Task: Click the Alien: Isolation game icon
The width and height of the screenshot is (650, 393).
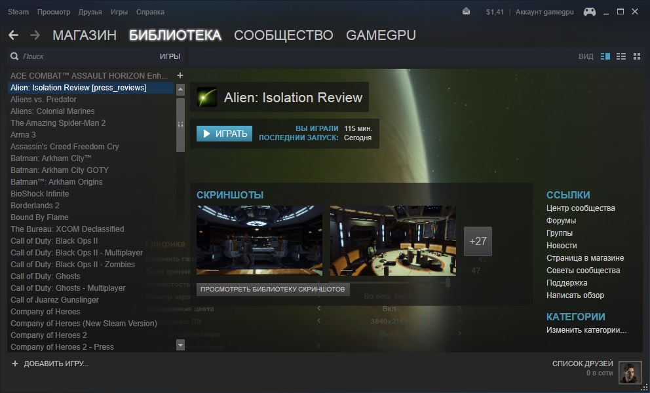Action: (x=206, y=98)
